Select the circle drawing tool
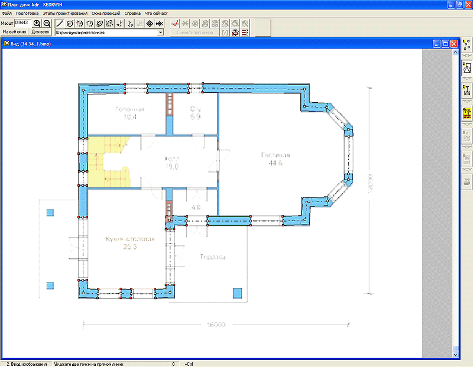Image resolution: width=473 pixels, height=367 pixels. (x=70, y=24)
